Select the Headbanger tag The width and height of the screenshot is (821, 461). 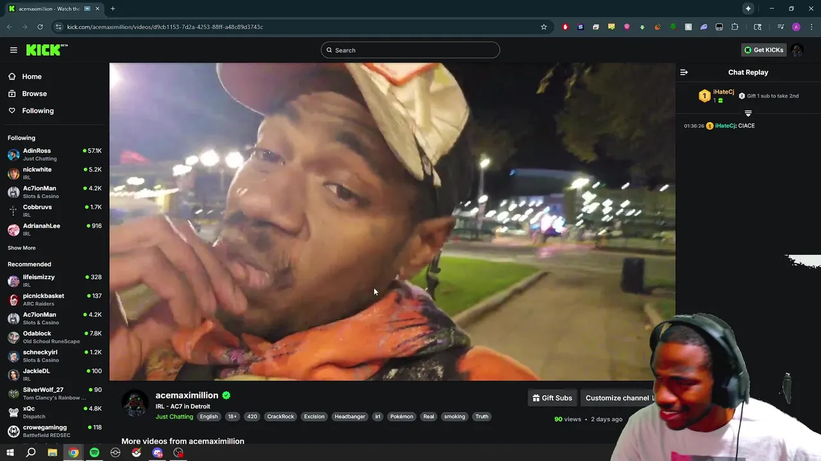pos(350,416)
